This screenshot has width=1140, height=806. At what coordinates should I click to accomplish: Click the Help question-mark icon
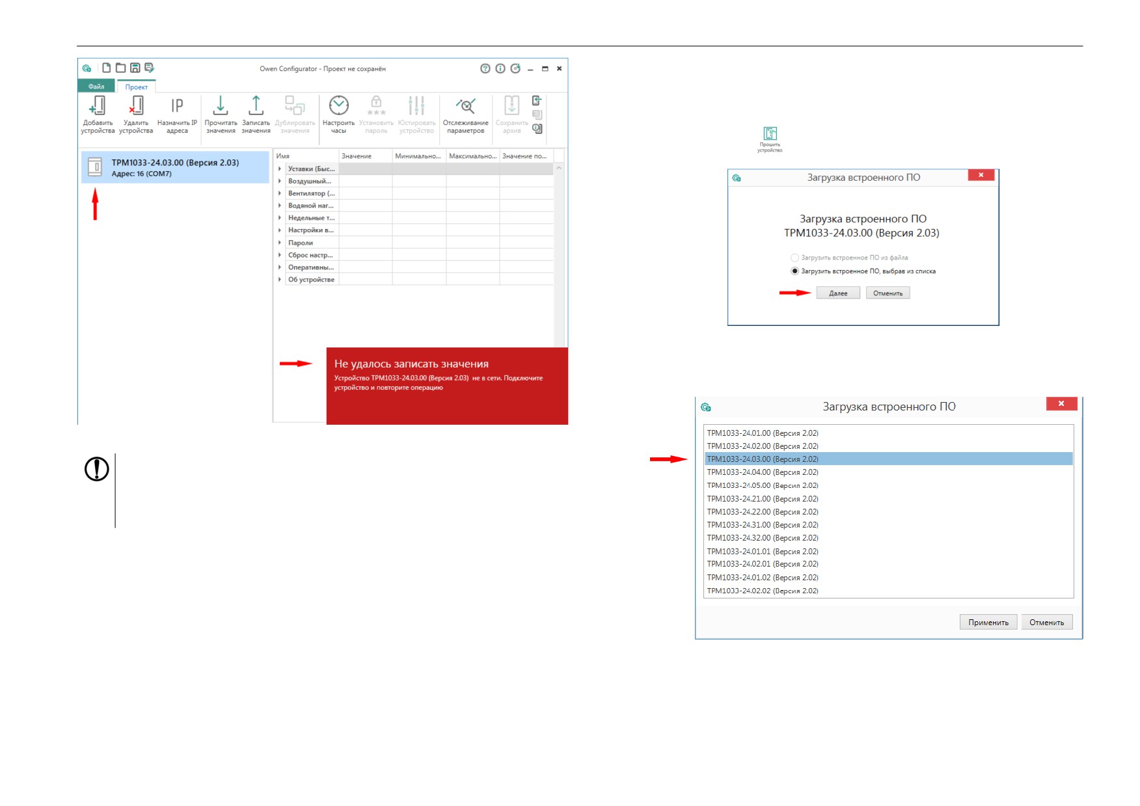[x=485, y=68]
